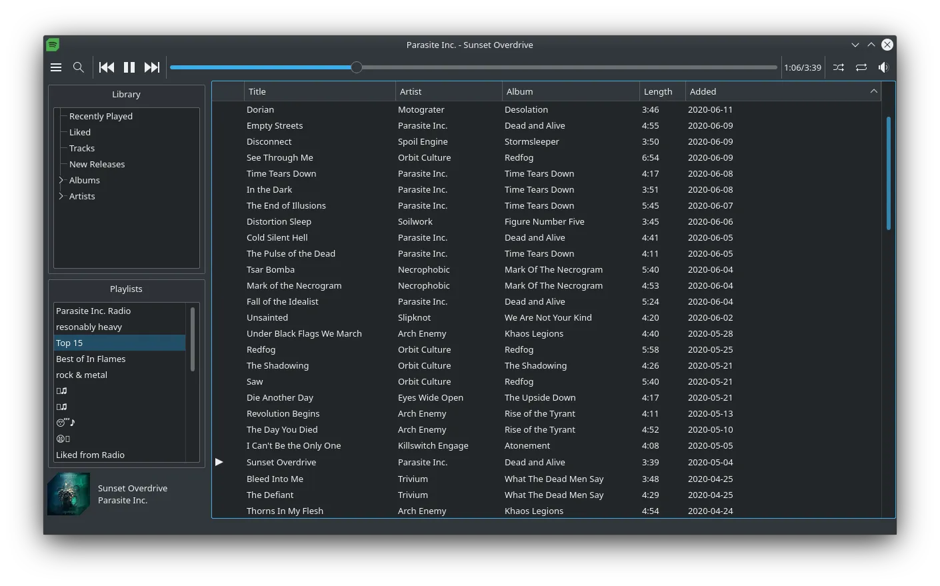
Task: Toggle repeat mode
Action: (x=861, y=67)
